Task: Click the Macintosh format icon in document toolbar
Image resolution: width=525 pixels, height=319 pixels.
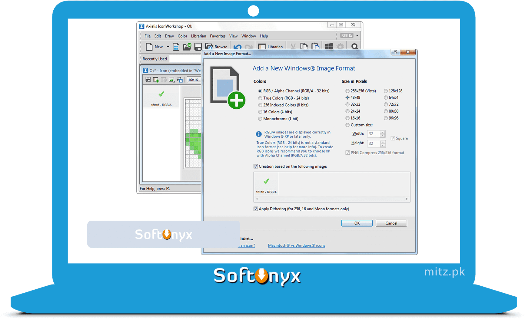Action: pyautogui.click(x=180, y=80)
